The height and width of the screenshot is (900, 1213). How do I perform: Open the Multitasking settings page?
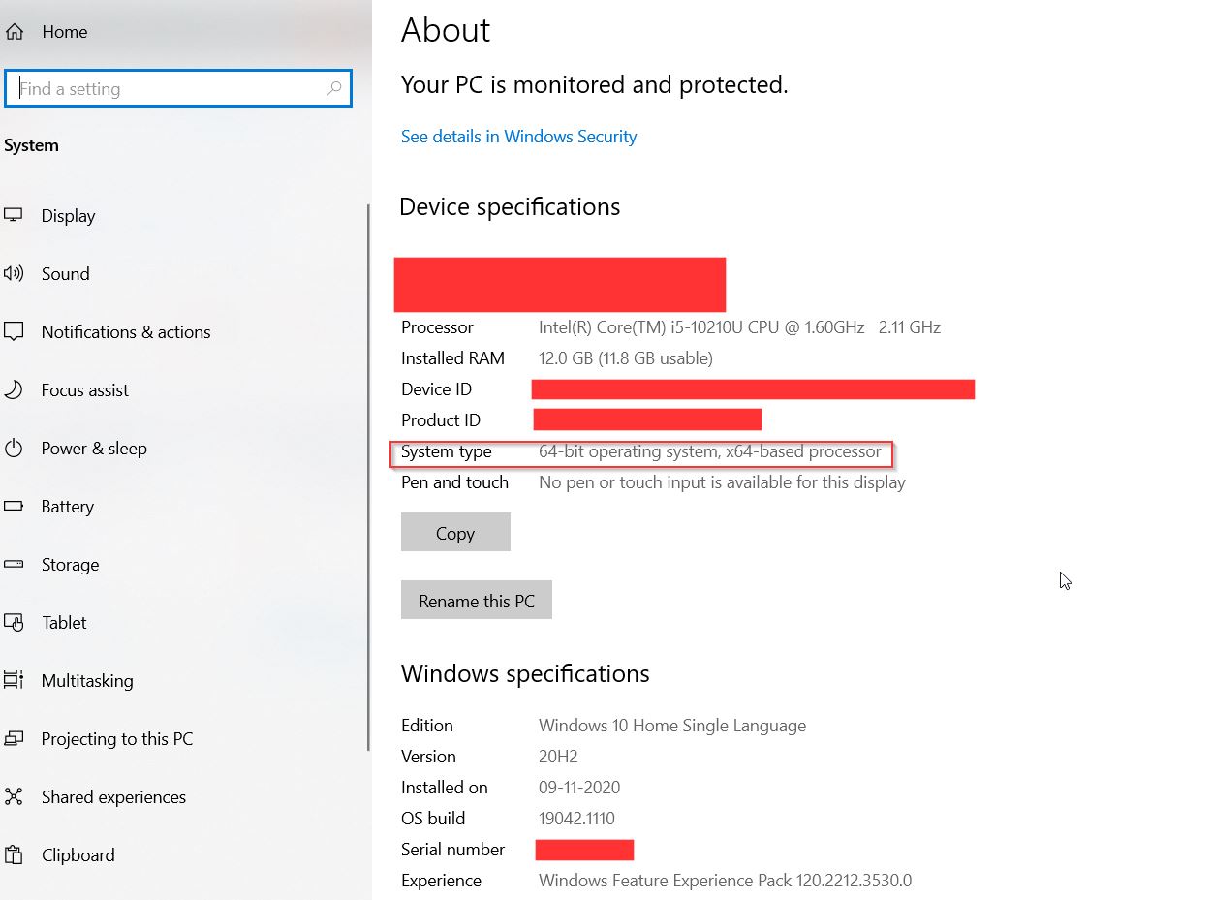[x=87, y=681]
